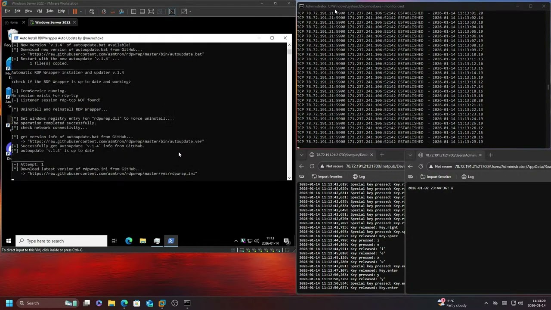
Task: Open the weather widget showing -11°C
Action: [452, 303]
